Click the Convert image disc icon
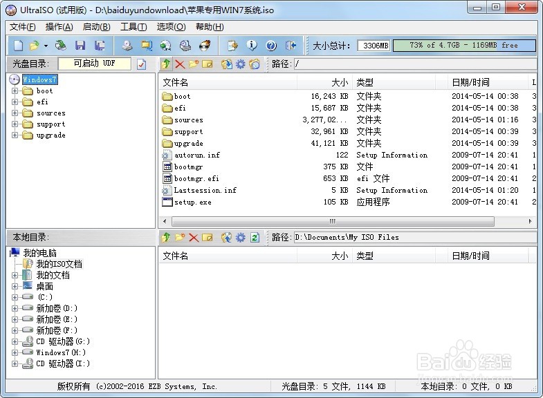The height and width of the screenshot is (398, 543). tap(166, 46)
